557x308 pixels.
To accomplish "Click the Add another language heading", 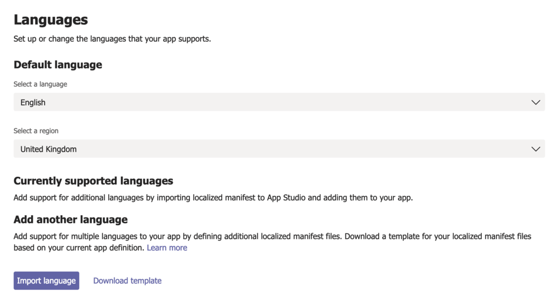I will coord(71,220).
